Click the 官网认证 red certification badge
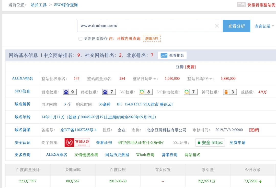The image size is (276, 188). pos(77,142)
